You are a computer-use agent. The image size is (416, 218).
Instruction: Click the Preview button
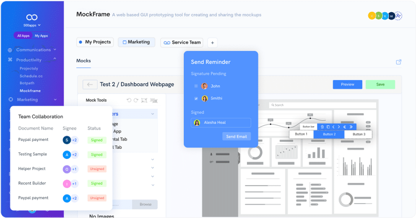pos(348,85)
